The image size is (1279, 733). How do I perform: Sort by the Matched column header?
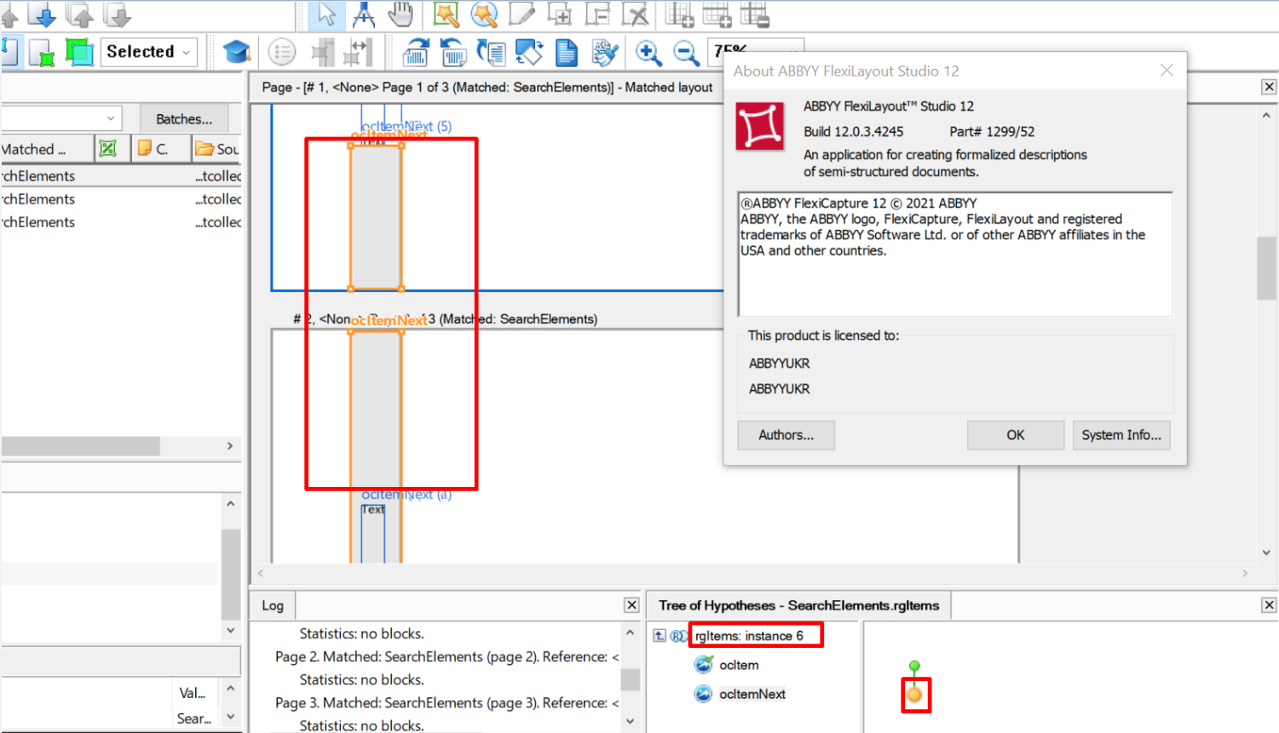pyautogui.click(x=46, y=149)
